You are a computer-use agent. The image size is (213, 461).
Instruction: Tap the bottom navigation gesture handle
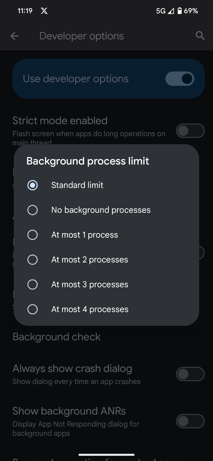pos(106,455)
